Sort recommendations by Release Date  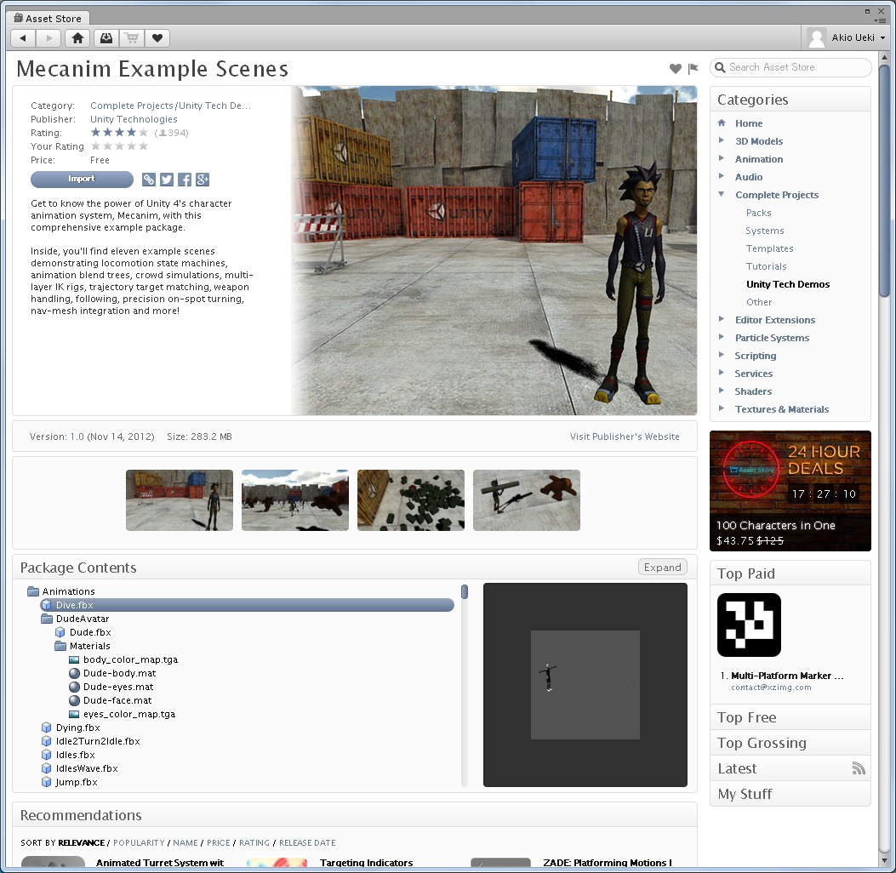[307, 842]
